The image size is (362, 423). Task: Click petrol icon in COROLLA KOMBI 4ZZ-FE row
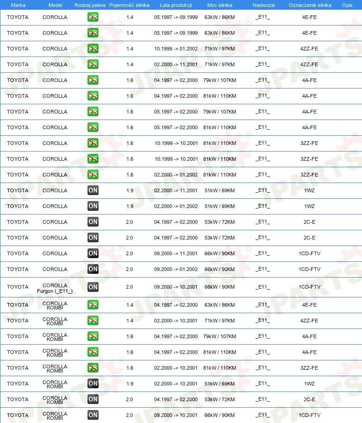pyautogui.click(x=93, y=321)
